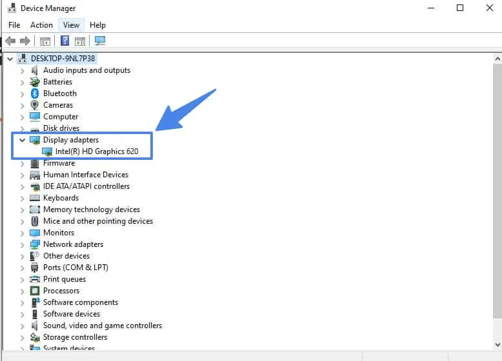The image size is (502, 361).
Task: Click the Intel(R) HD Graphics 620 adapter icon
Action: pos(47,151)
